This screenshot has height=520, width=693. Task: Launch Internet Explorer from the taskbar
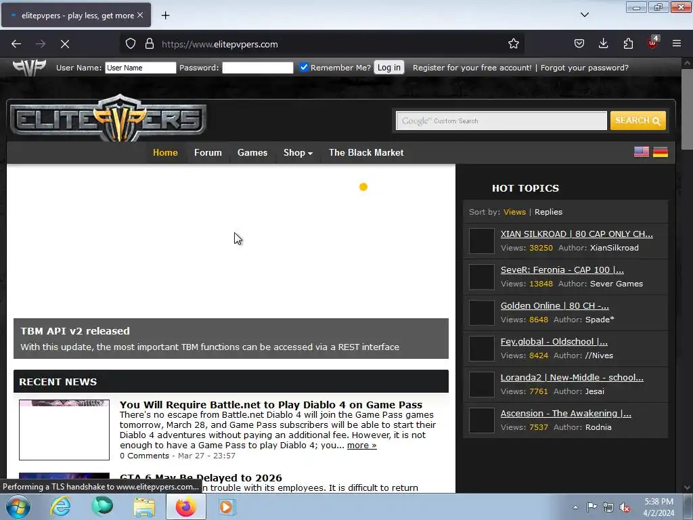[60, 506]
